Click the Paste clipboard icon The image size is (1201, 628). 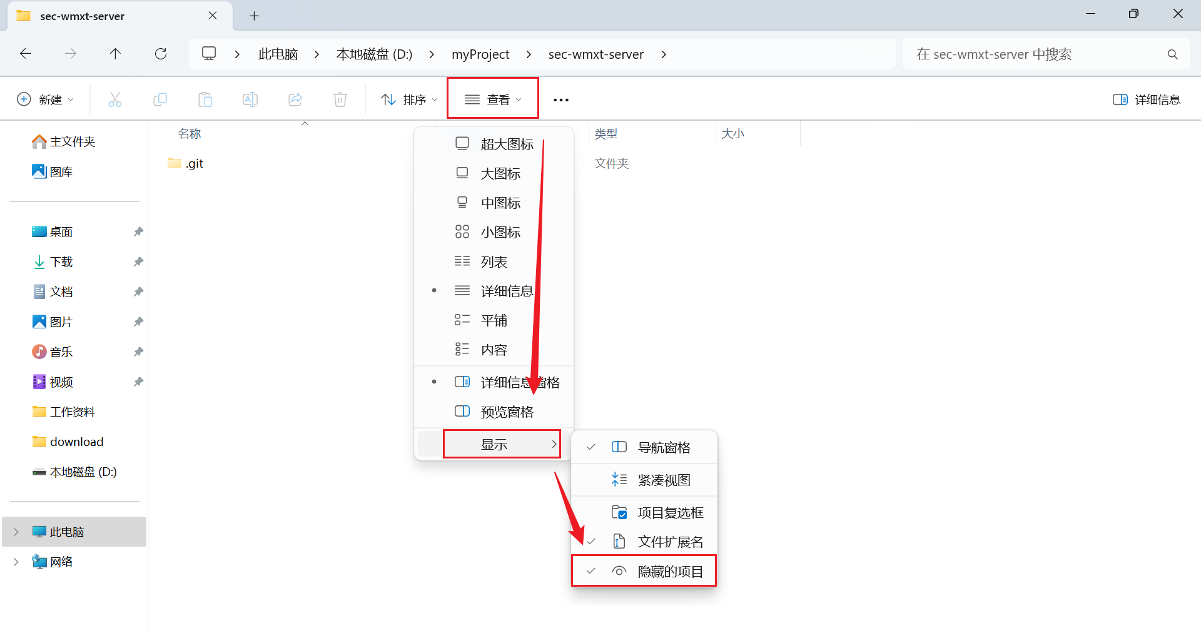coord(205,99)
